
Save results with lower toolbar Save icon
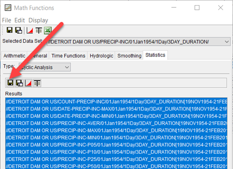pyautogui.click(x=10, y=83)
